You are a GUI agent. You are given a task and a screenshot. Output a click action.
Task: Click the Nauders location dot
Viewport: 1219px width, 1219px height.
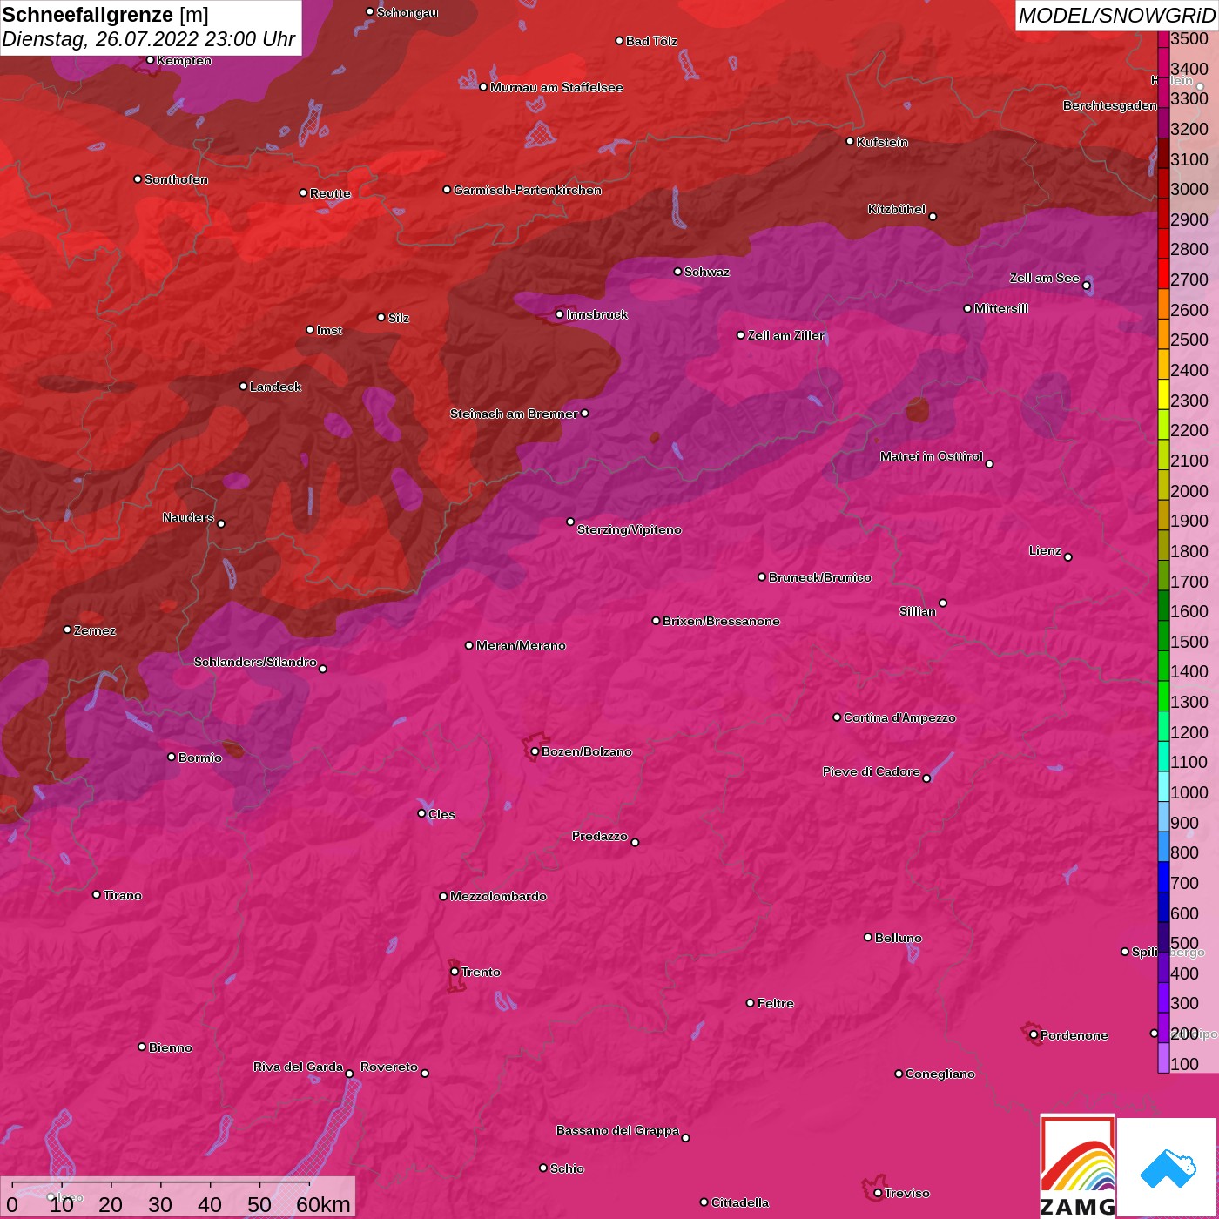point(221,523)
